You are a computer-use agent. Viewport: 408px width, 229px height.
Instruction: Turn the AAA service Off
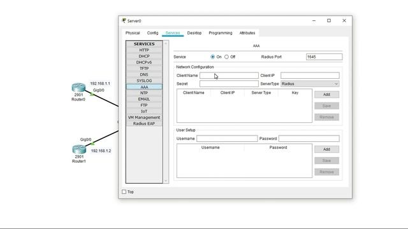[x=227, y=57]
